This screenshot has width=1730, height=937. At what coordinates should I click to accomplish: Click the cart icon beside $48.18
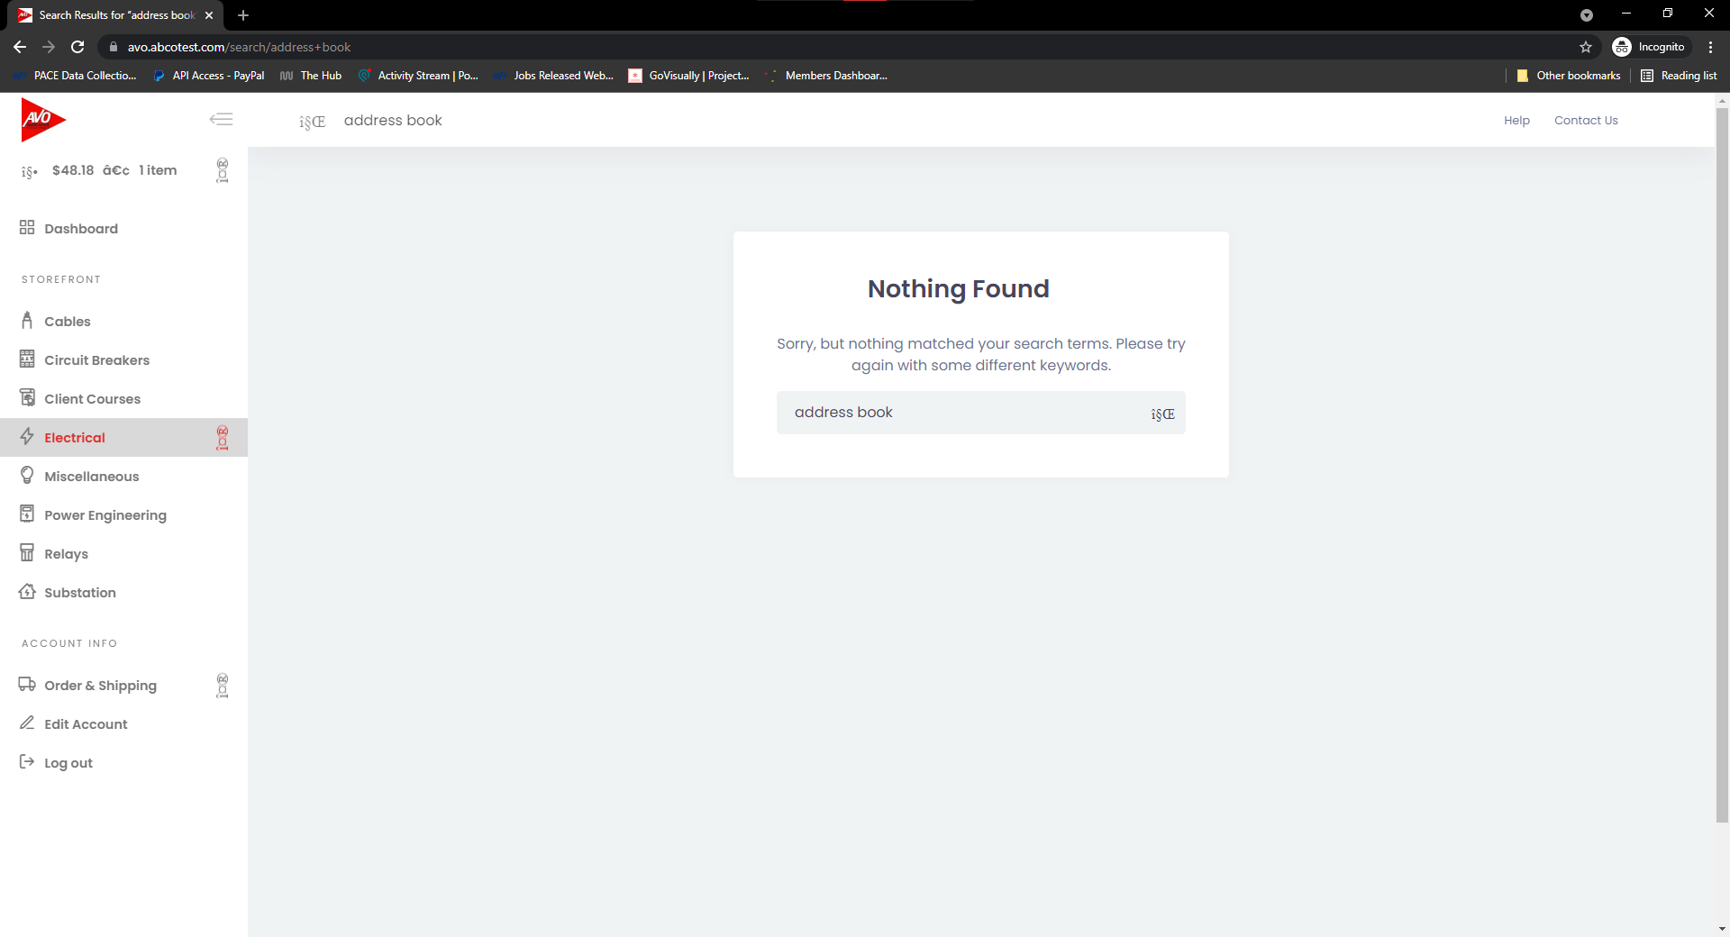coord(30,171)
